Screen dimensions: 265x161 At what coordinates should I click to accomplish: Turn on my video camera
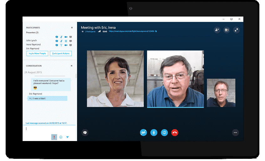coord(143,133)
